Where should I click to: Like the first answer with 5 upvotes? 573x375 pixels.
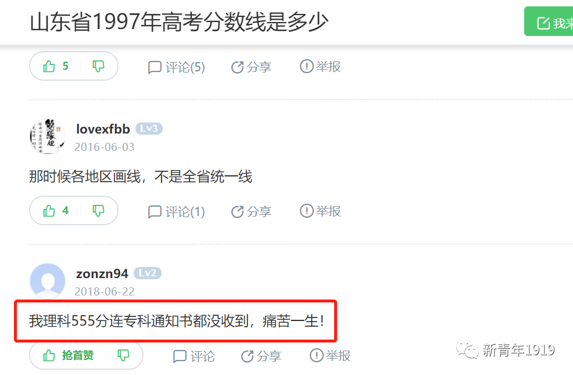[56, 66]
